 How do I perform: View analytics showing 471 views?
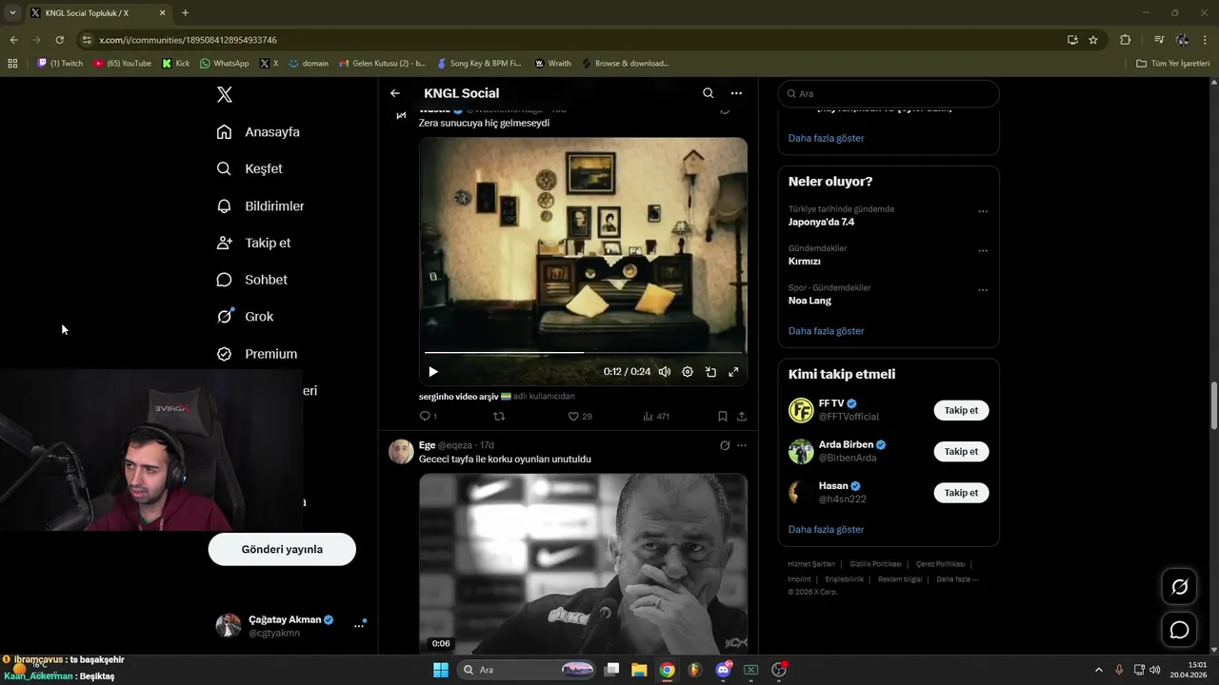coord(656,416)
